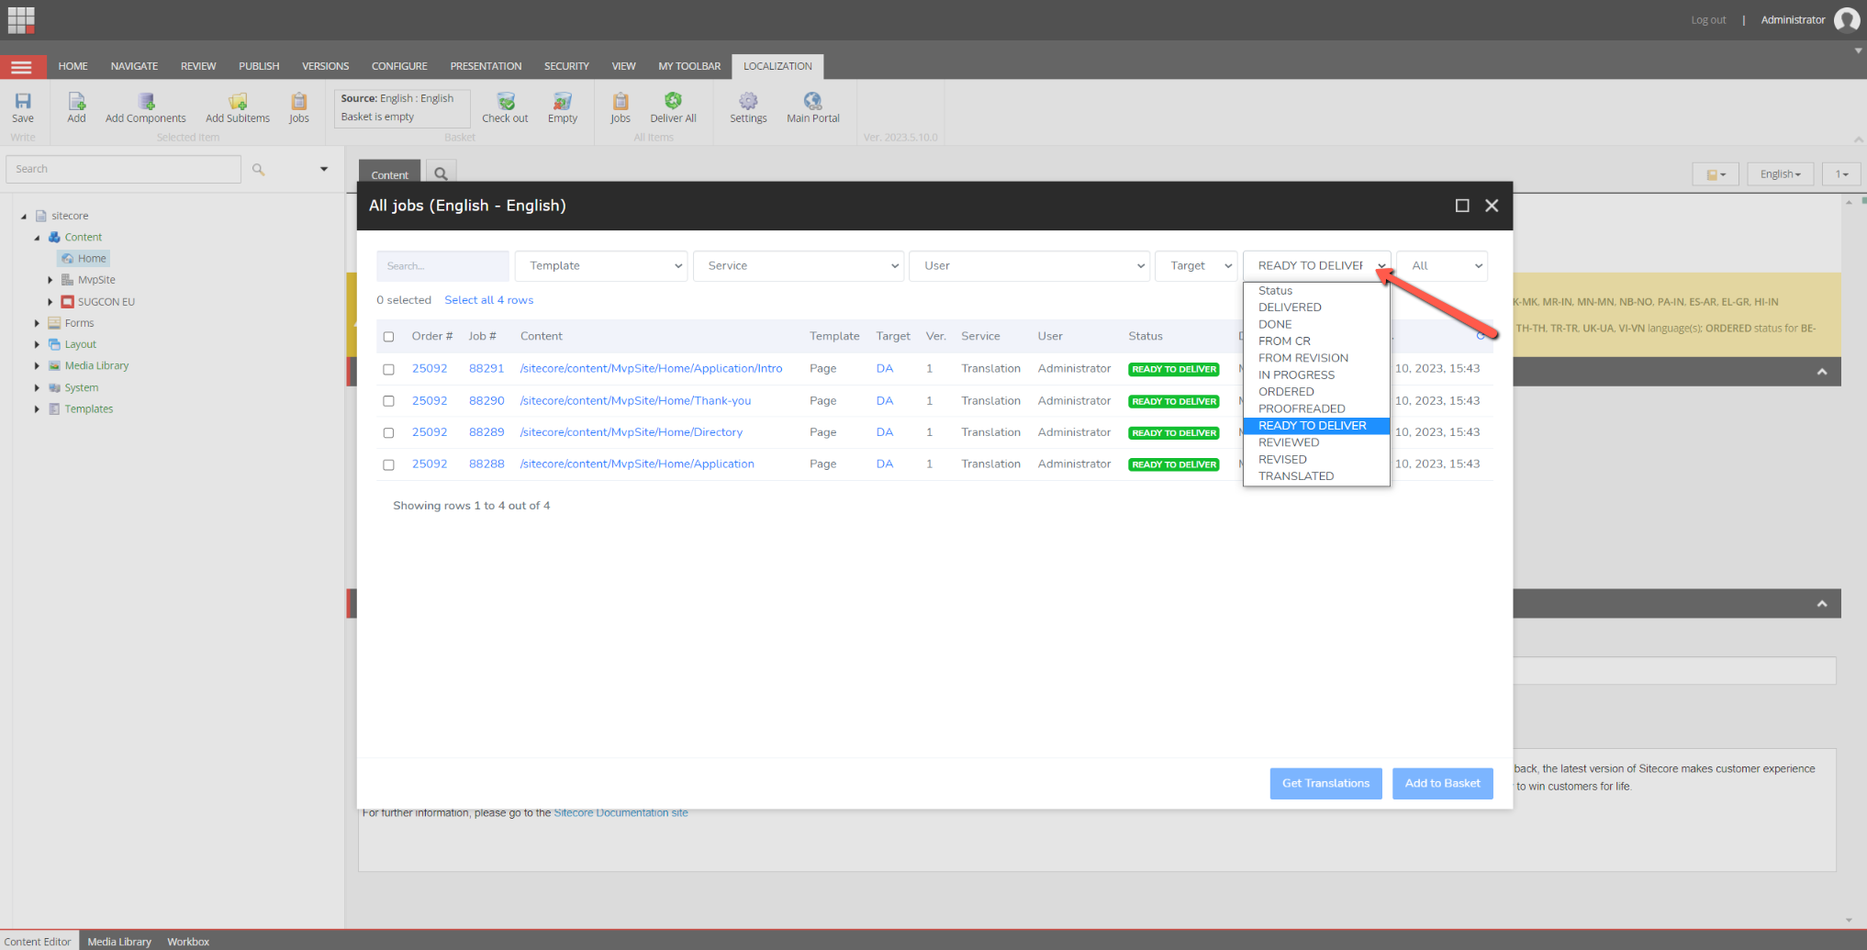This screenshot has width=1867, height=950.
Task: Check the row for job 88289
Action: [x=388, y=432]
